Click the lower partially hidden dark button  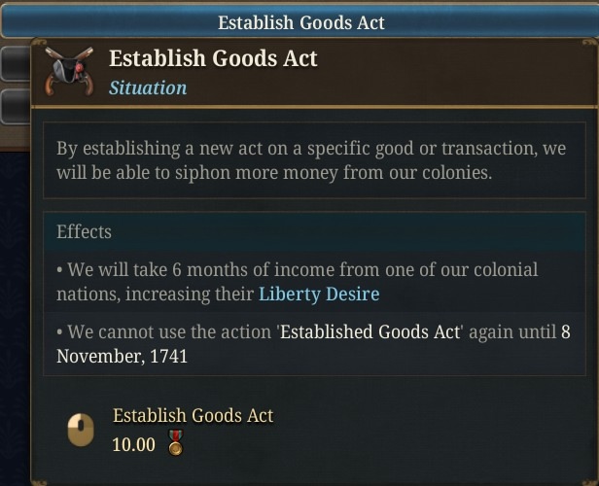click(x=16, y=107)
